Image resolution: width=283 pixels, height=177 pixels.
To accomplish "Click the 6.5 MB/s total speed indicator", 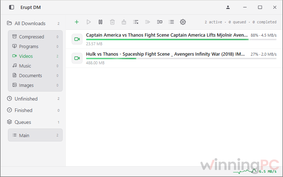I will 268,171.
